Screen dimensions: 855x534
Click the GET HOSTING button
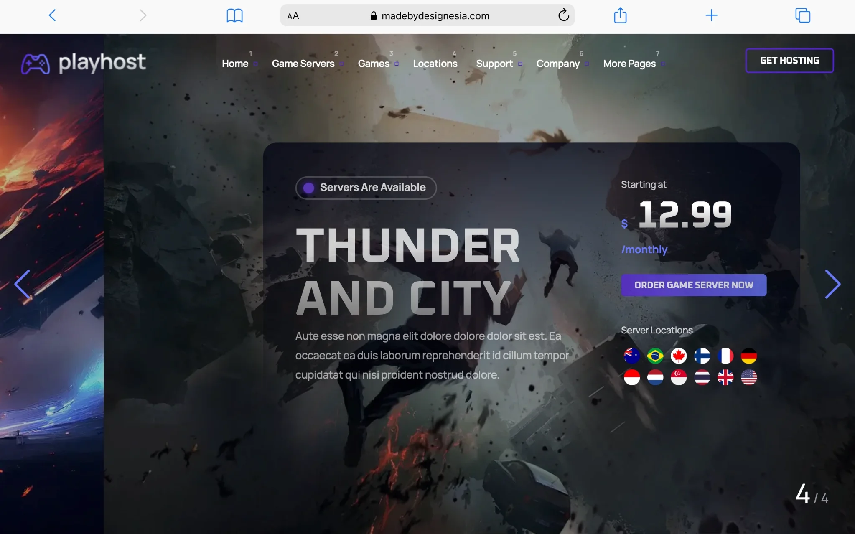click(x=789, y=61)
